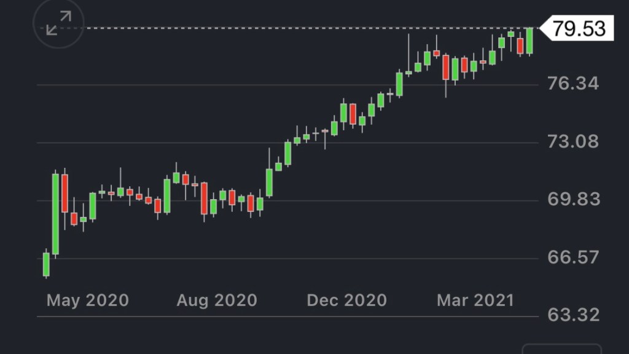Click the 69.83 price axis label
This screenshot has height=354, width=629.
point(573,200)
